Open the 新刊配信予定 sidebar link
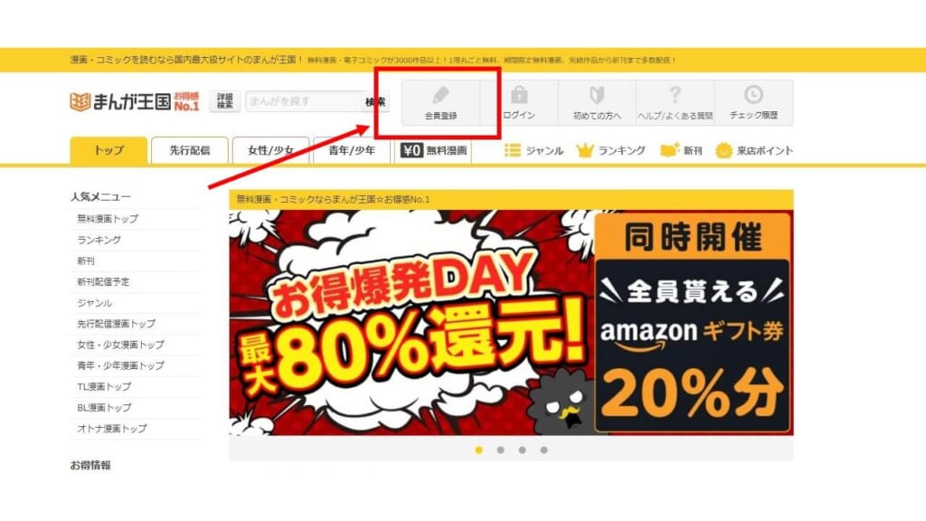926x521 pixels. pos(103,282)
